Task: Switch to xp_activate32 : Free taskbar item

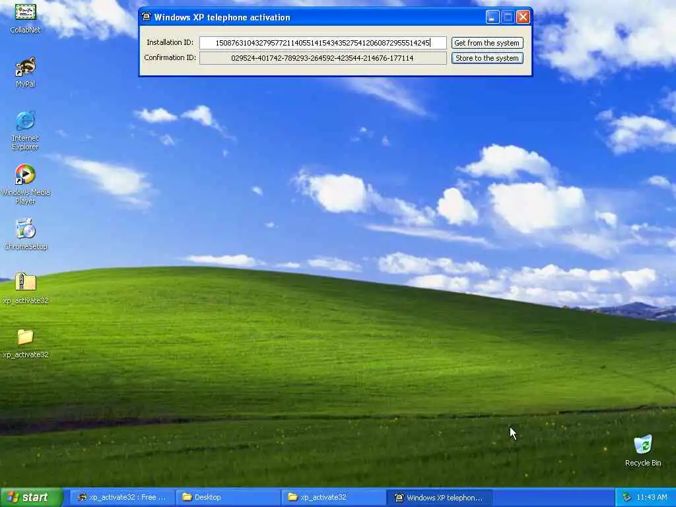Action: 121,497
